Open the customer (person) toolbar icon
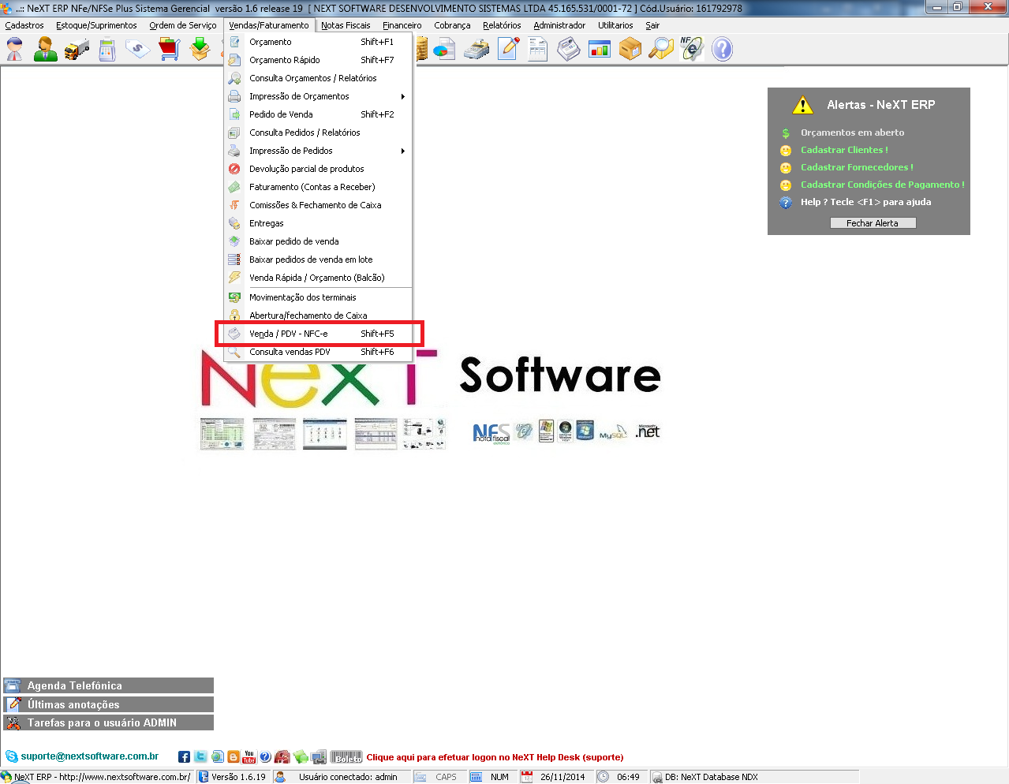This screenshot has width=1009, height=784. point(14,50)
